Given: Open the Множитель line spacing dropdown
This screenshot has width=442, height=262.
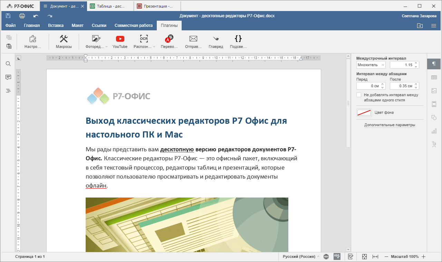Looking at the screenshot, I should [x=371, y=65].
